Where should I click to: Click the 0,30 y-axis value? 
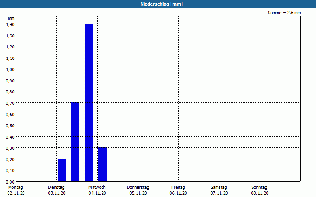10,148
